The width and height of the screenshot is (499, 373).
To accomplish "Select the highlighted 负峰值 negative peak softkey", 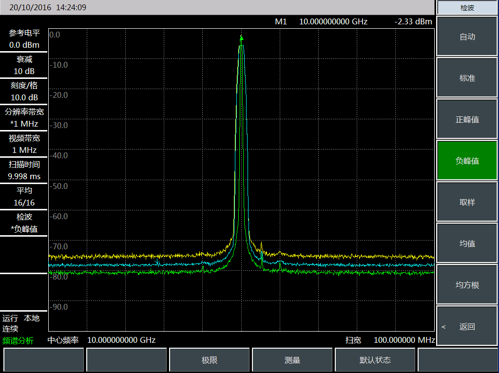I will click(467, 161).
